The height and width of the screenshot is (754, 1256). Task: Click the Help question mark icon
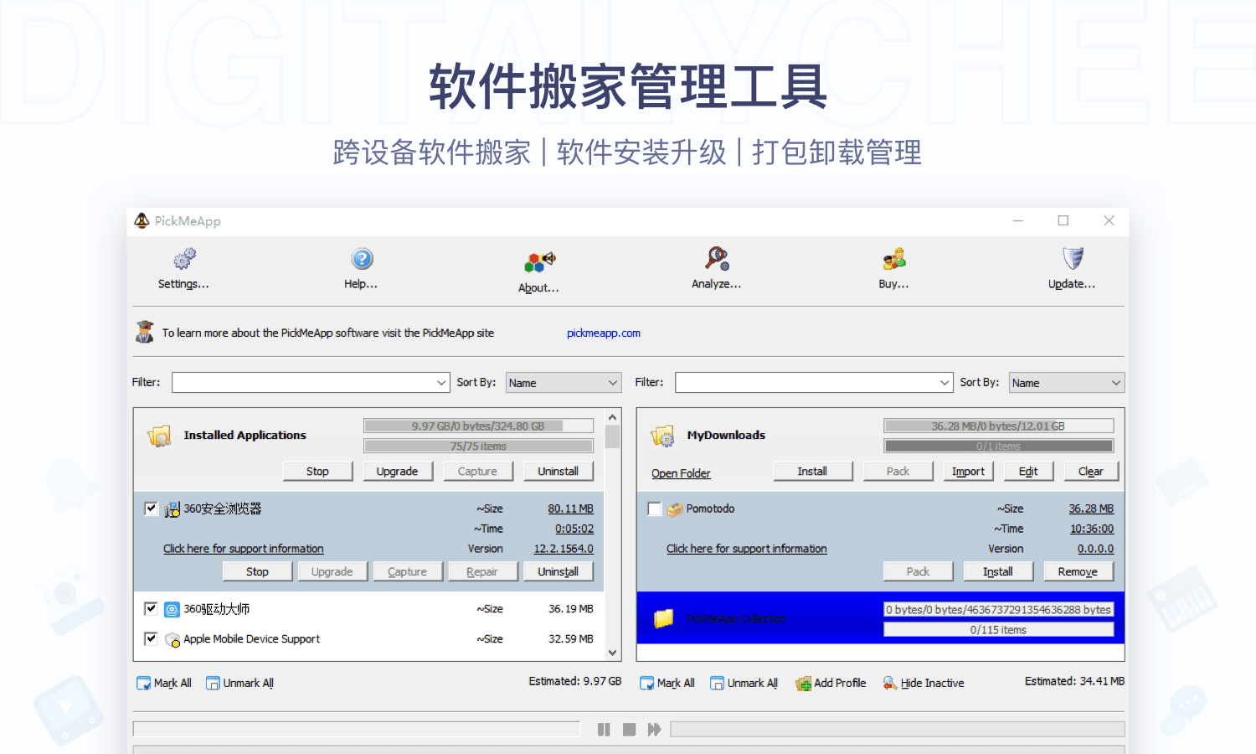pyautogui.click(x=362, y=259)
